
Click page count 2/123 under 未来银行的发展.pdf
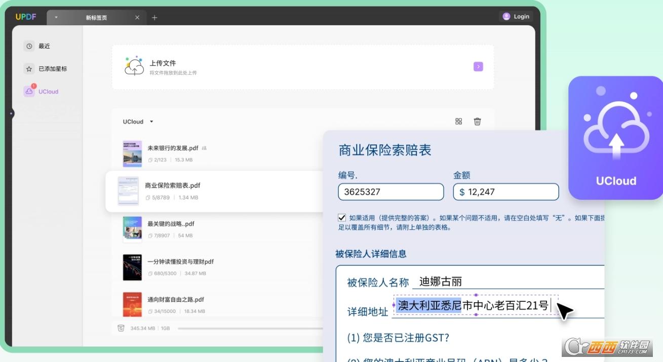pos(160,160)
